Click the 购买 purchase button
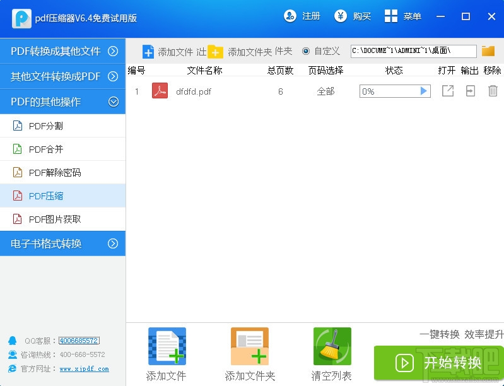The height and width of the screenshot is (386, 504). (x=353, y=16)
